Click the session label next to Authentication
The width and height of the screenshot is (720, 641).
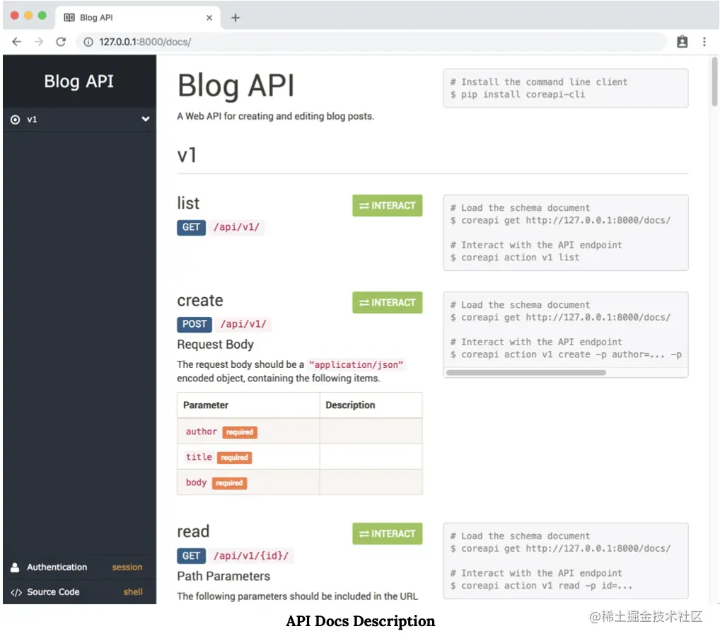point(127,567)
